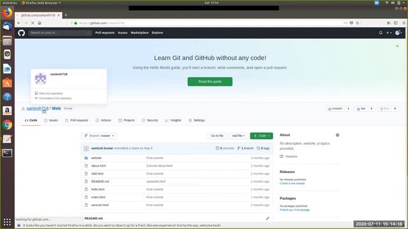Expand the green Code download dropdown

261,135
